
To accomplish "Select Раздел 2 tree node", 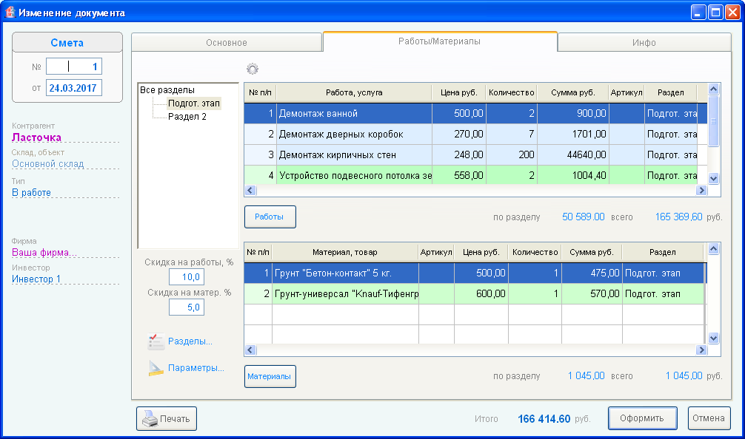I will tap(187, 117).
